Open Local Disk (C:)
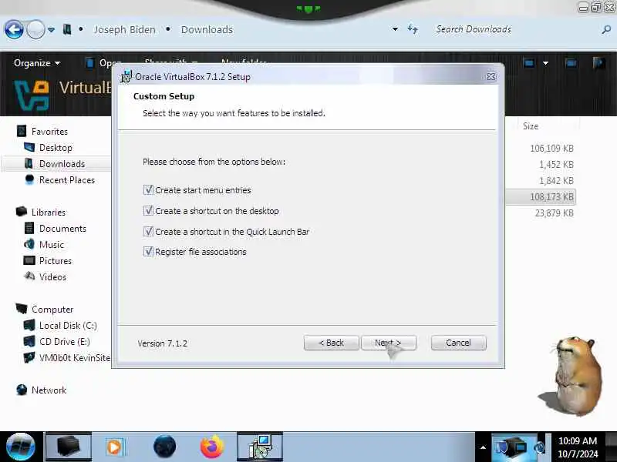 pyautogui.click(x=68, y=325)
